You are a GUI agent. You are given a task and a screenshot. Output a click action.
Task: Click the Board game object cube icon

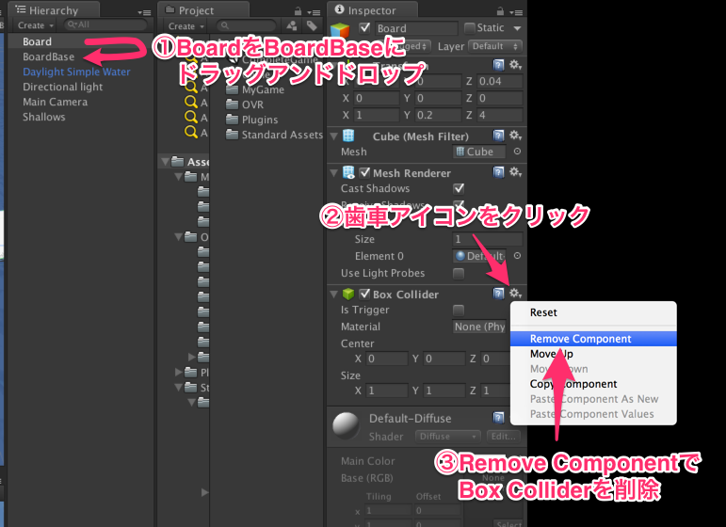340,30
